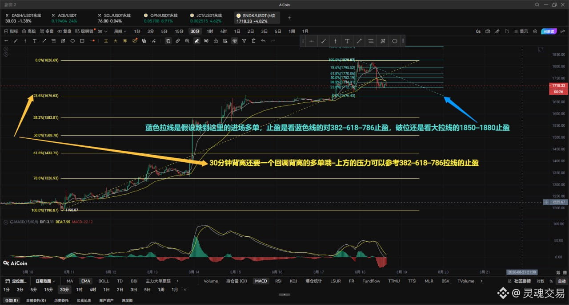Delete drawings with the trash icon
569x305 pixels.
click(253, 41)
